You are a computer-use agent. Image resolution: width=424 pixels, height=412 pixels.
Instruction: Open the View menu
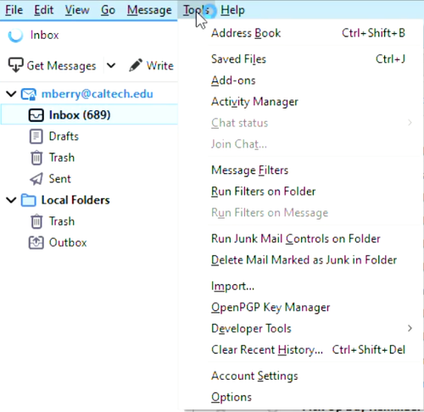[x=77, y=10]
